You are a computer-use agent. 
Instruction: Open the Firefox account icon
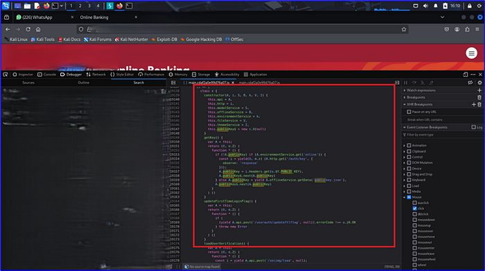(457, 29)
